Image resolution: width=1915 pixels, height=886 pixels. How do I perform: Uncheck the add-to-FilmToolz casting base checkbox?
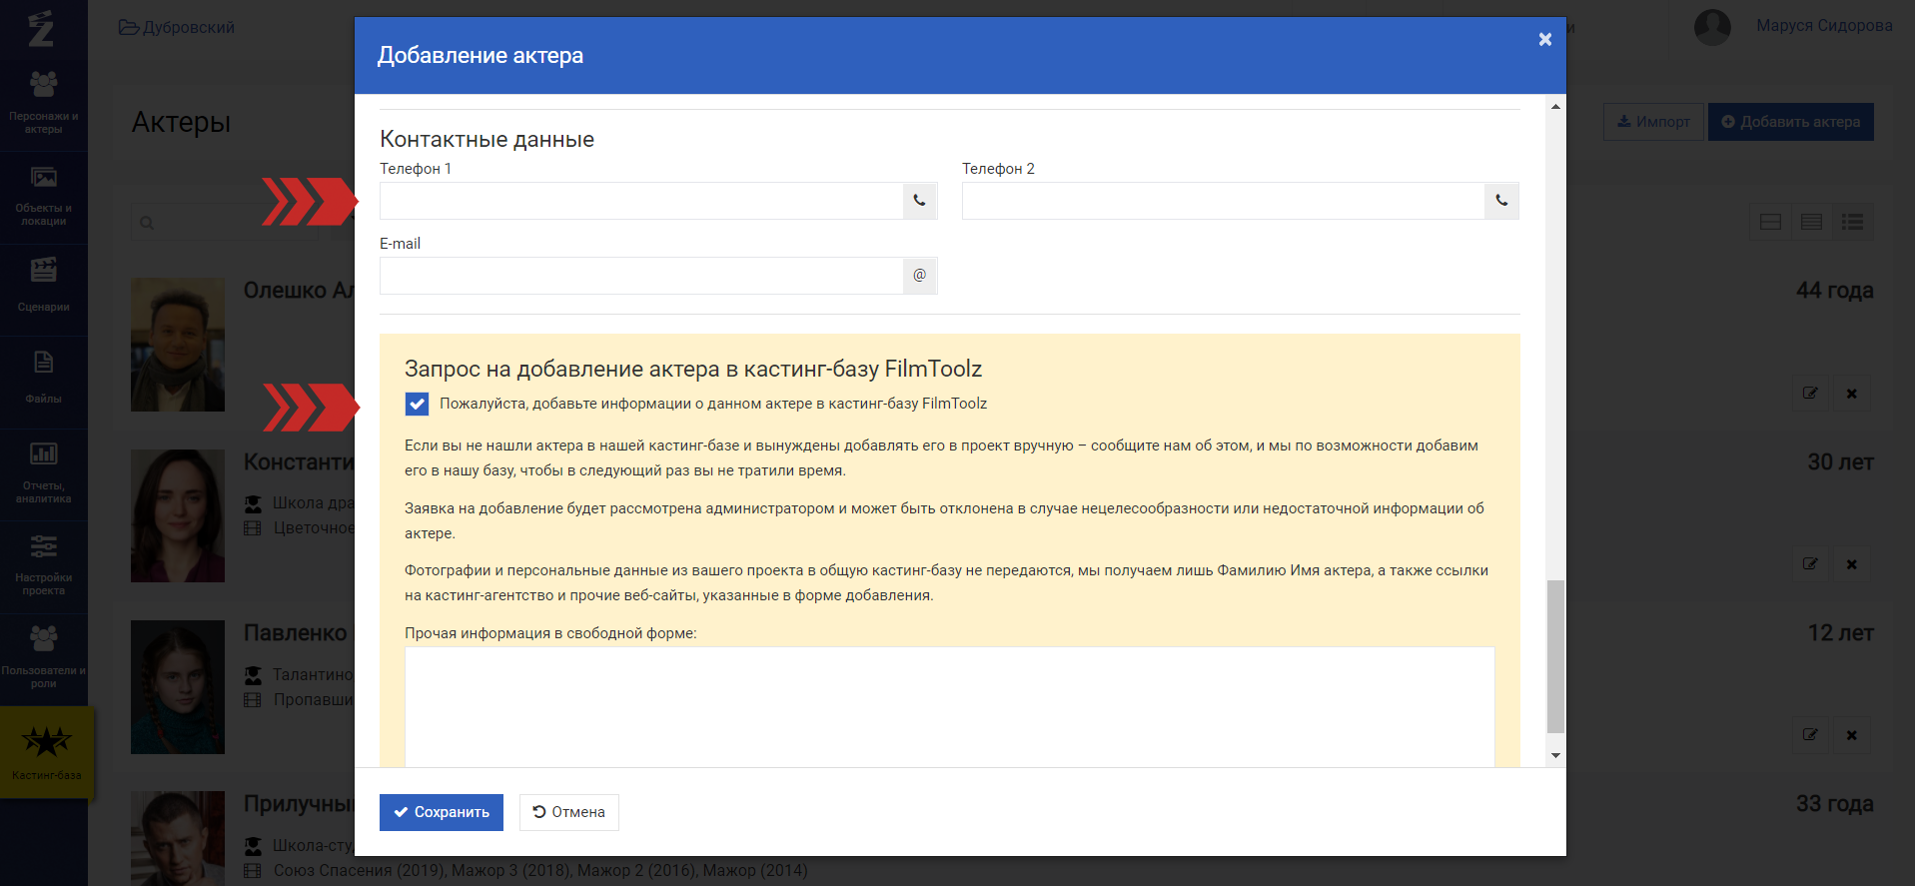(x=417, y=404)
